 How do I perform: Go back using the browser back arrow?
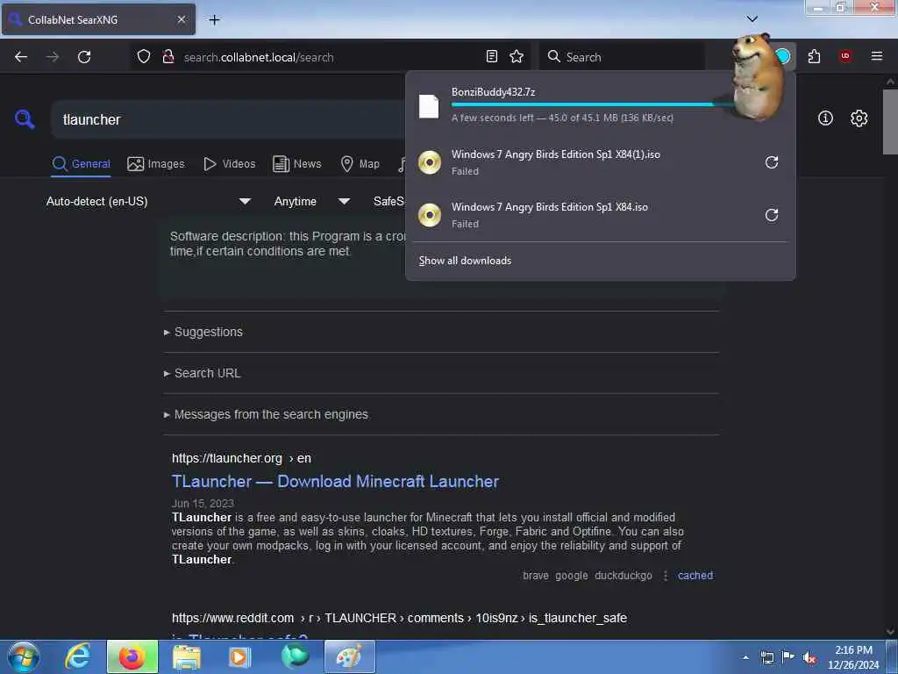click(21, 57)
